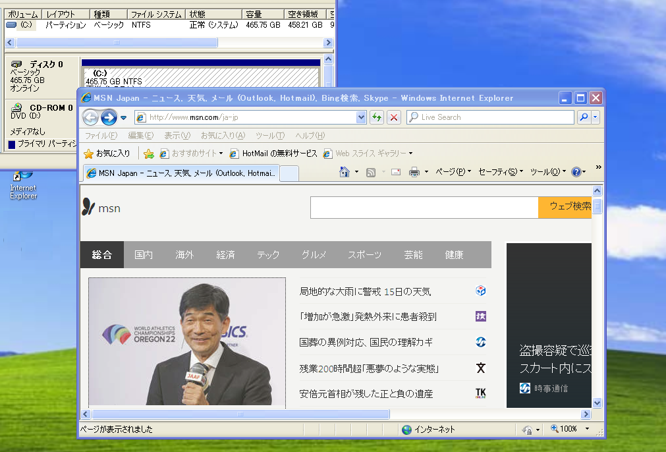Click the TK source icon beside last headline
The height and width of the screenshot is (452, 666).
point(480,393)
